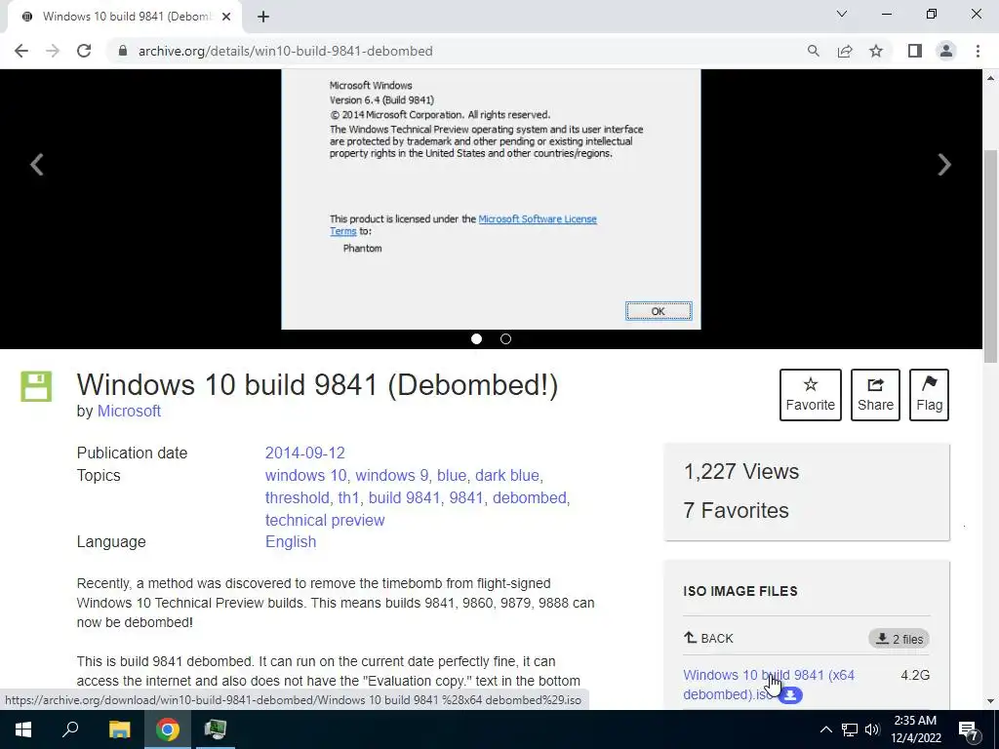Open the debombed topic link
This screenshot has height=749, width=999.
coord(530,498)
